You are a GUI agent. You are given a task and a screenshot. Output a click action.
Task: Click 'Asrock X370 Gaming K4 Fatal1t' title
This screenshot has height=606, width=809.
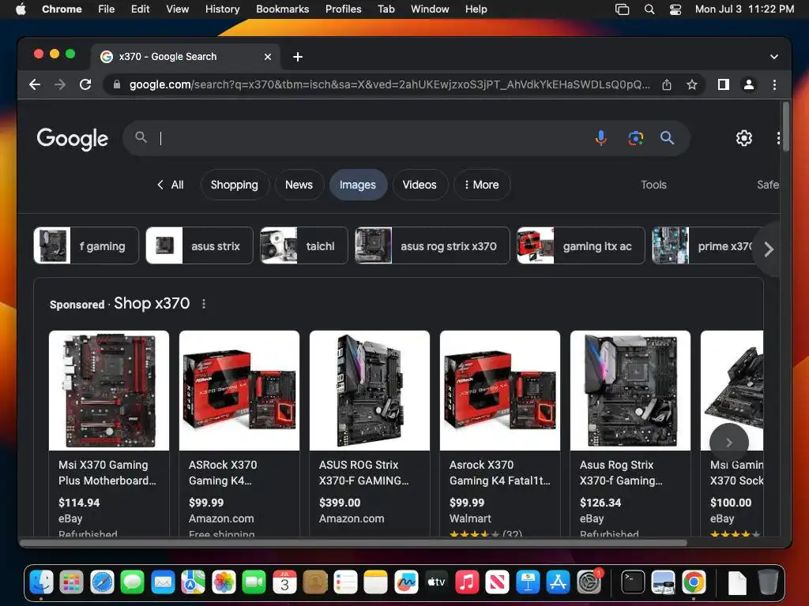coord(499,473)
